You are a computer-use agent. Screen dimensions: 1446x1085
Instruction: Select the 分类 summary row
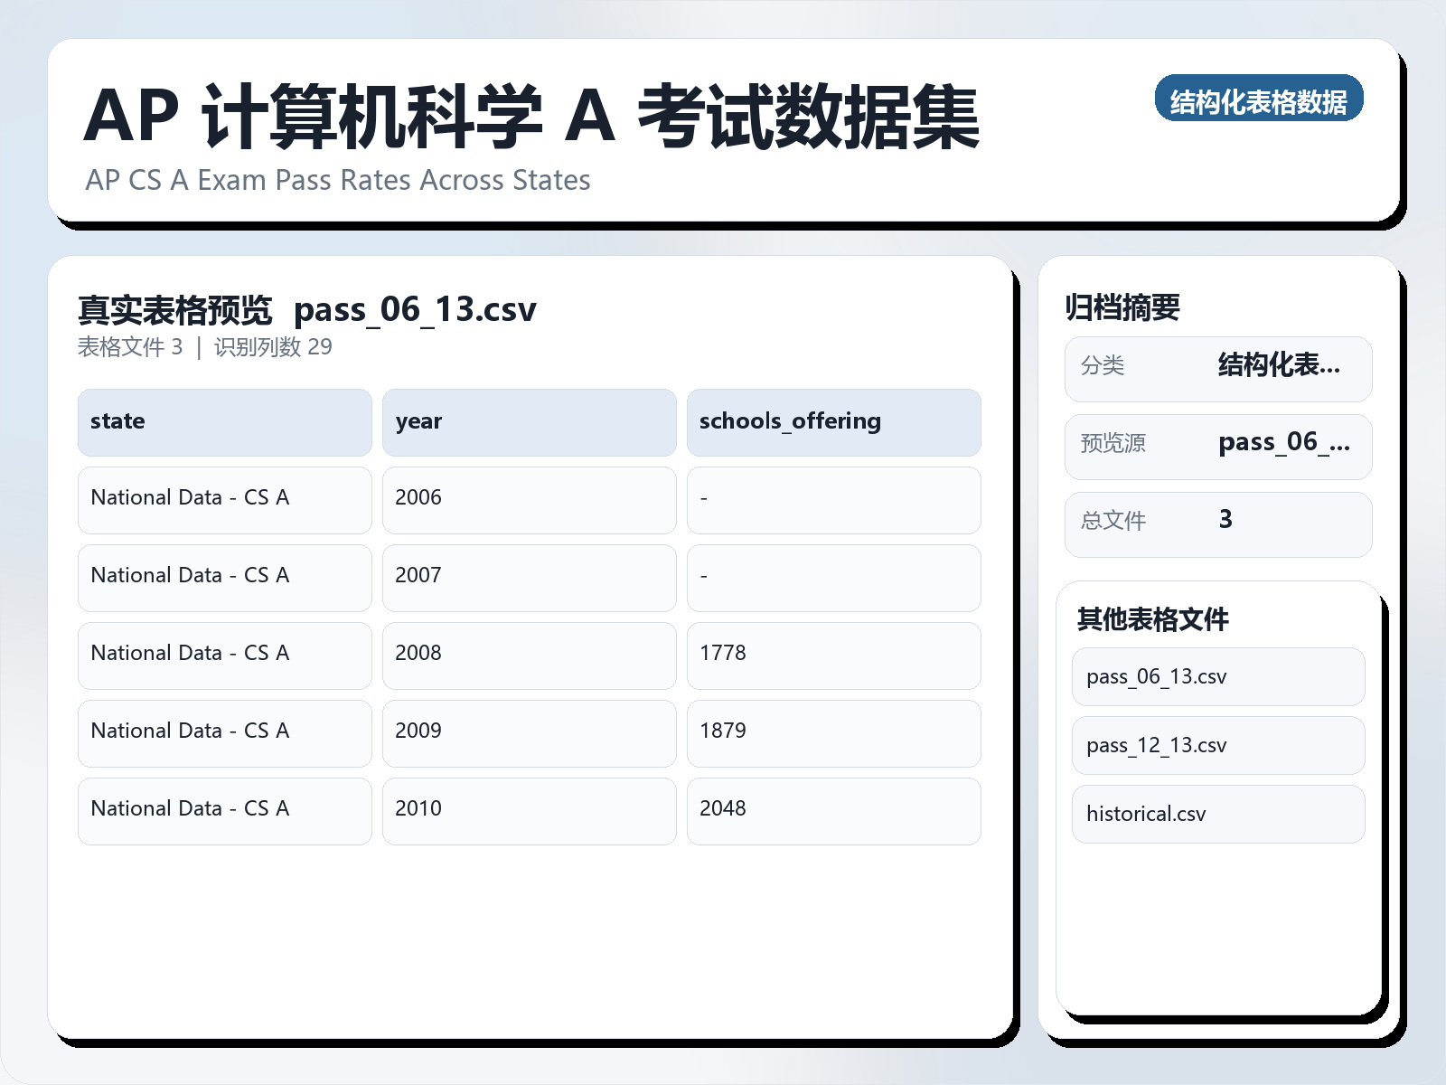point(1218,368)
